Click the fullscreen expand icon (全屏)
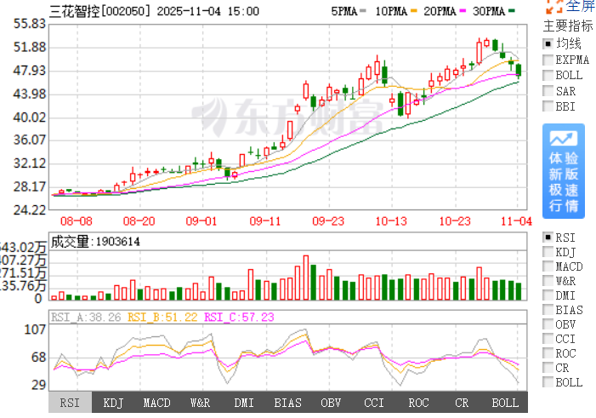Viewport: 596px width, 418px height. (x=553, y=6)
